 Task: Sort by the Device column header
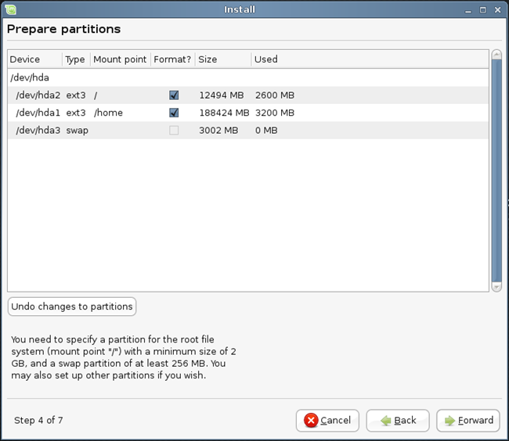34,59
